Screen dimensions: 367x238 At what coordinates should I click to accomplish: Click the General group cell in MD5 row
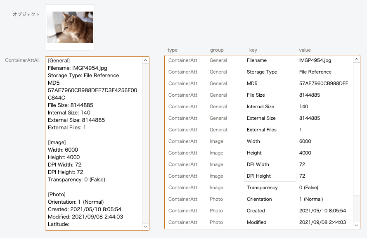point(218,83)
